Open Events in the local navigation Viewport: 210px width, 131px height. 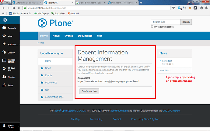point(48,75)
